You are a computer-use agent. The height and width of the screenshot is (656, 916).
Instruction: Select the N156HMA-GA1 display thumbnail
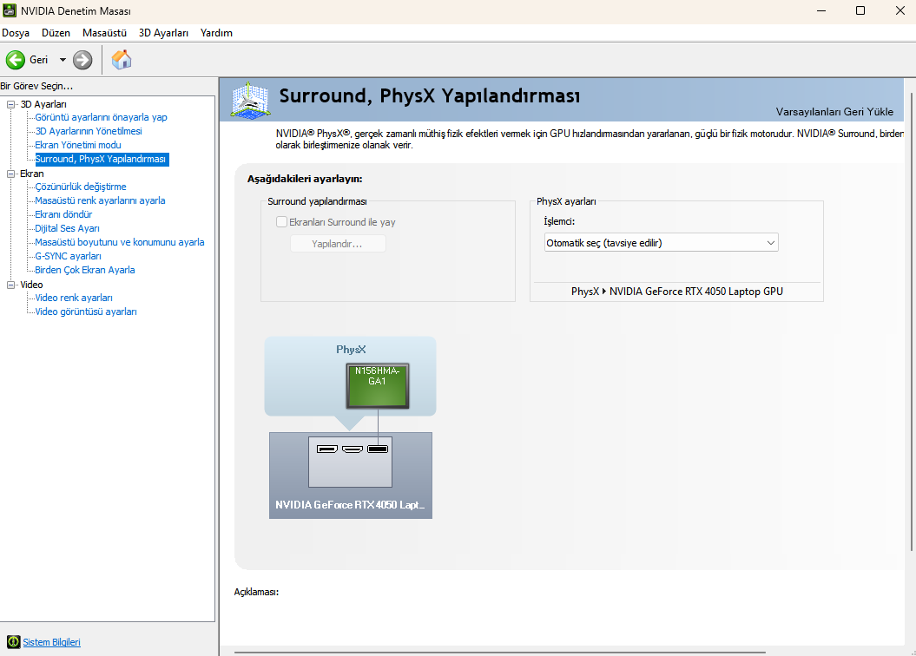coord(378,386)
